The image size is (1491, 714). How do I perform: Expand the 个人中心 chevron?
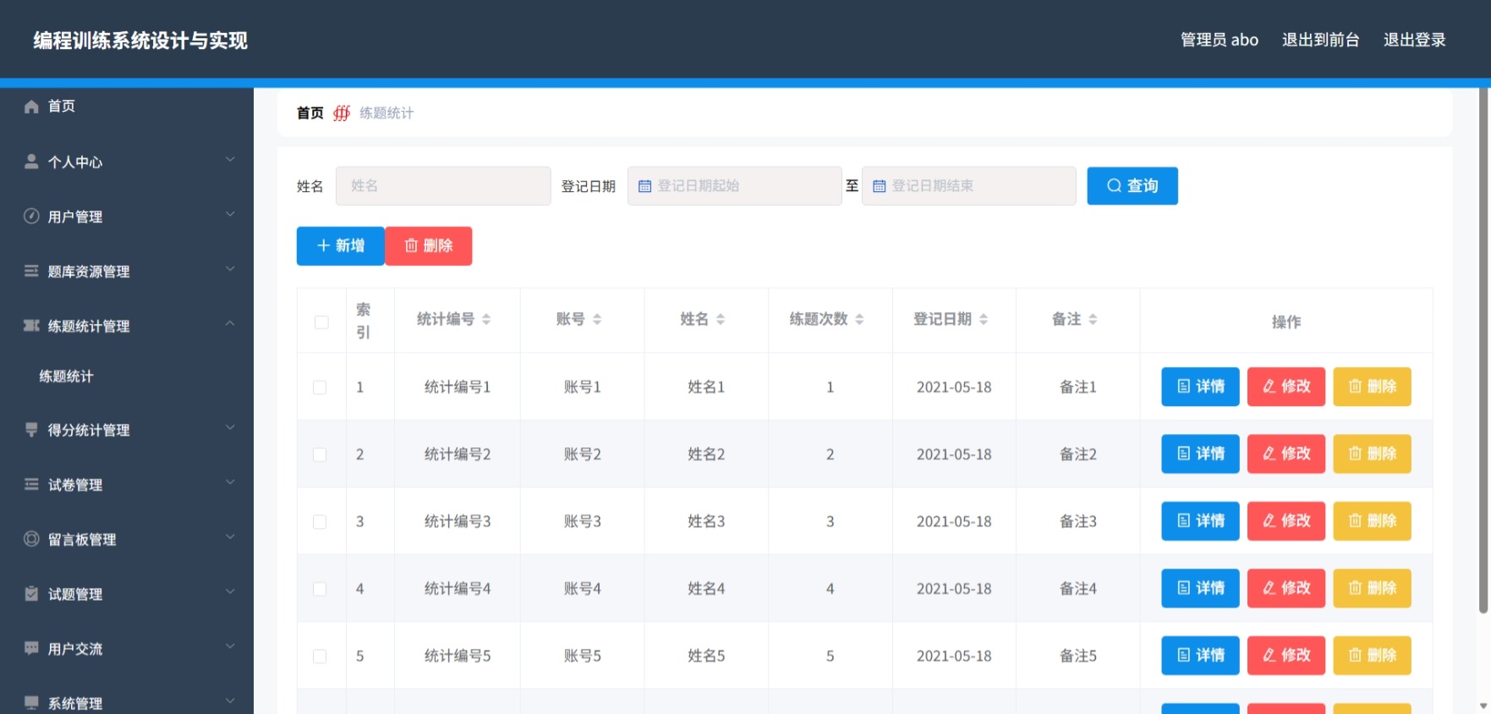click(230, 159)
